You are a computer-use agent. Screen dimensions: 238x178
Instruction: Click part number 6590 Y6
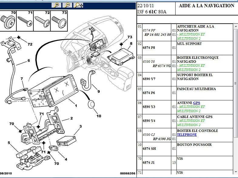click(149, 62)
